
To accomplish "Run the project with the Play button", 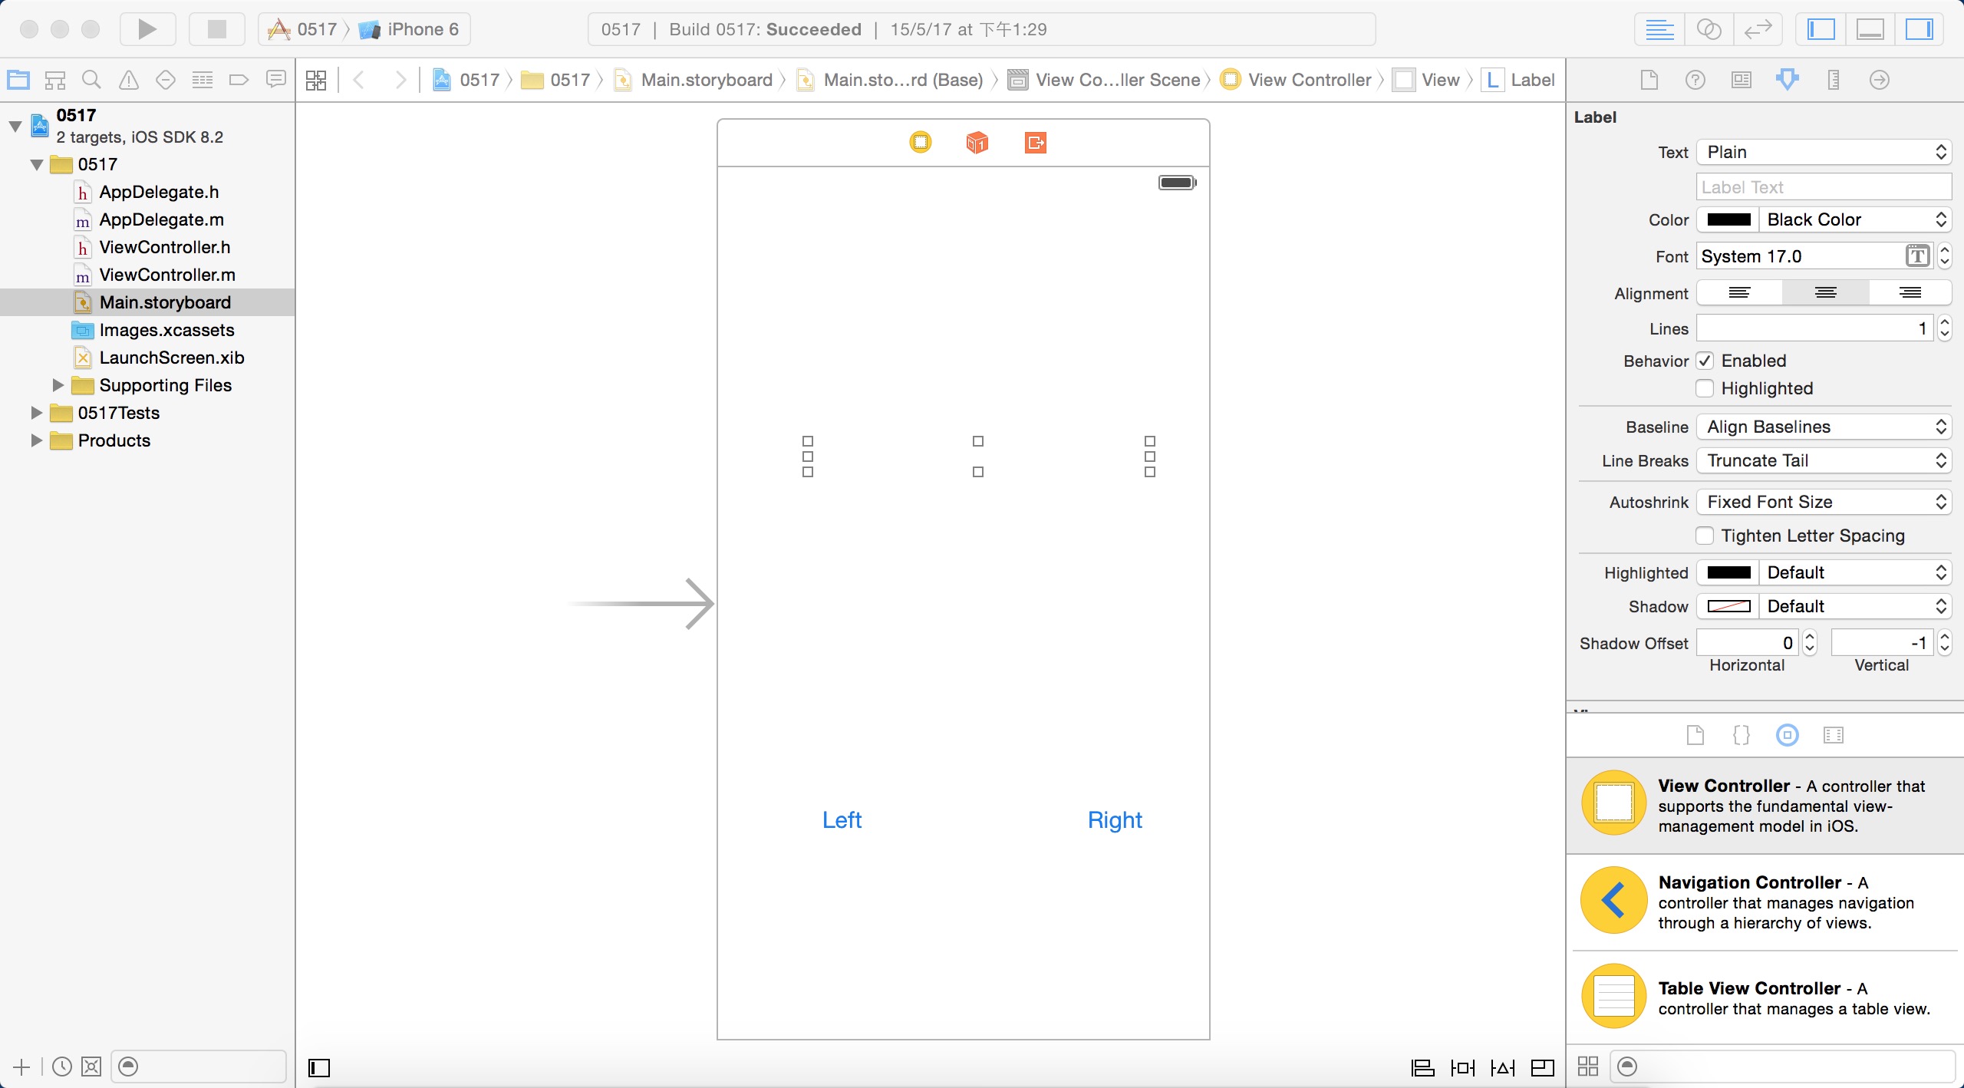I will [147, 29].
